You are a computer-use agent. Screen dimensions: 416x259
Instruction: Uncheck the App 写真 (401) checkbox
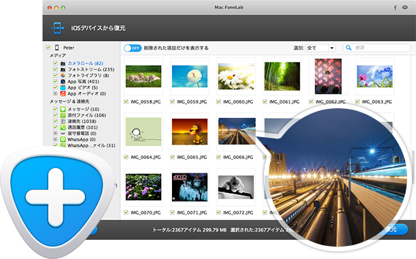pyautogui.click(x=56, y=82)
